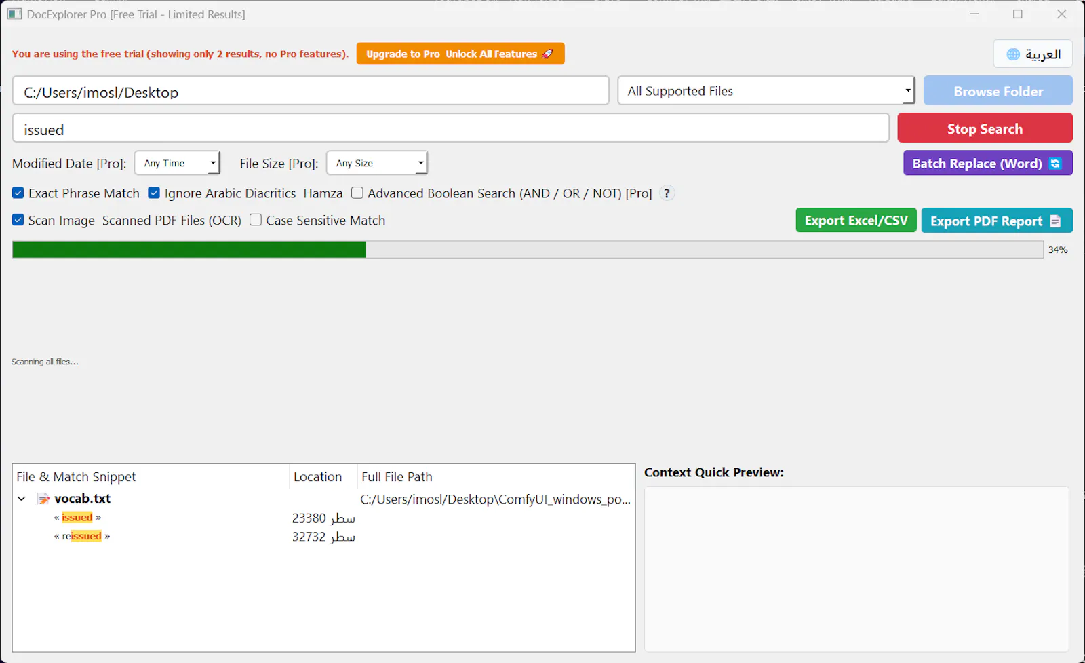This screenshot has width=1085, height=663.
Task: Enable Advanced Boolean Search checkbox
Action: pos(357,193)
